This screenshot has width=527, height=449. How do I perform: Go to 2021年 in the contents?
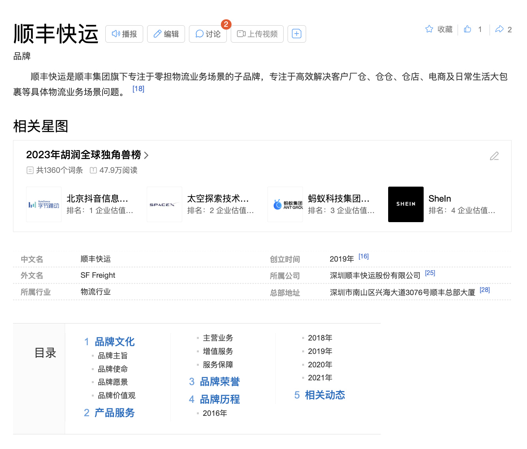320,378
